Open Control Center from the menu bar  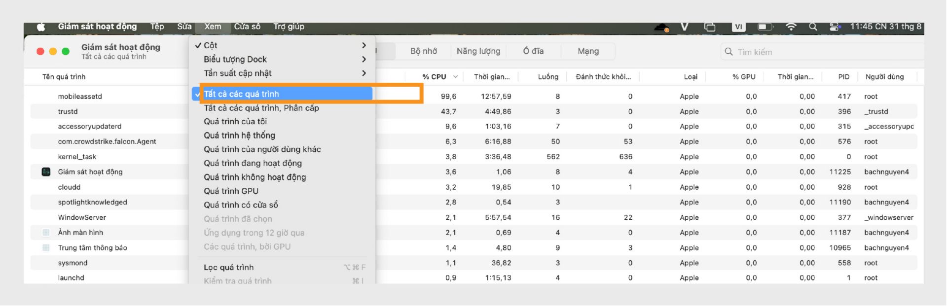(835, 27)
